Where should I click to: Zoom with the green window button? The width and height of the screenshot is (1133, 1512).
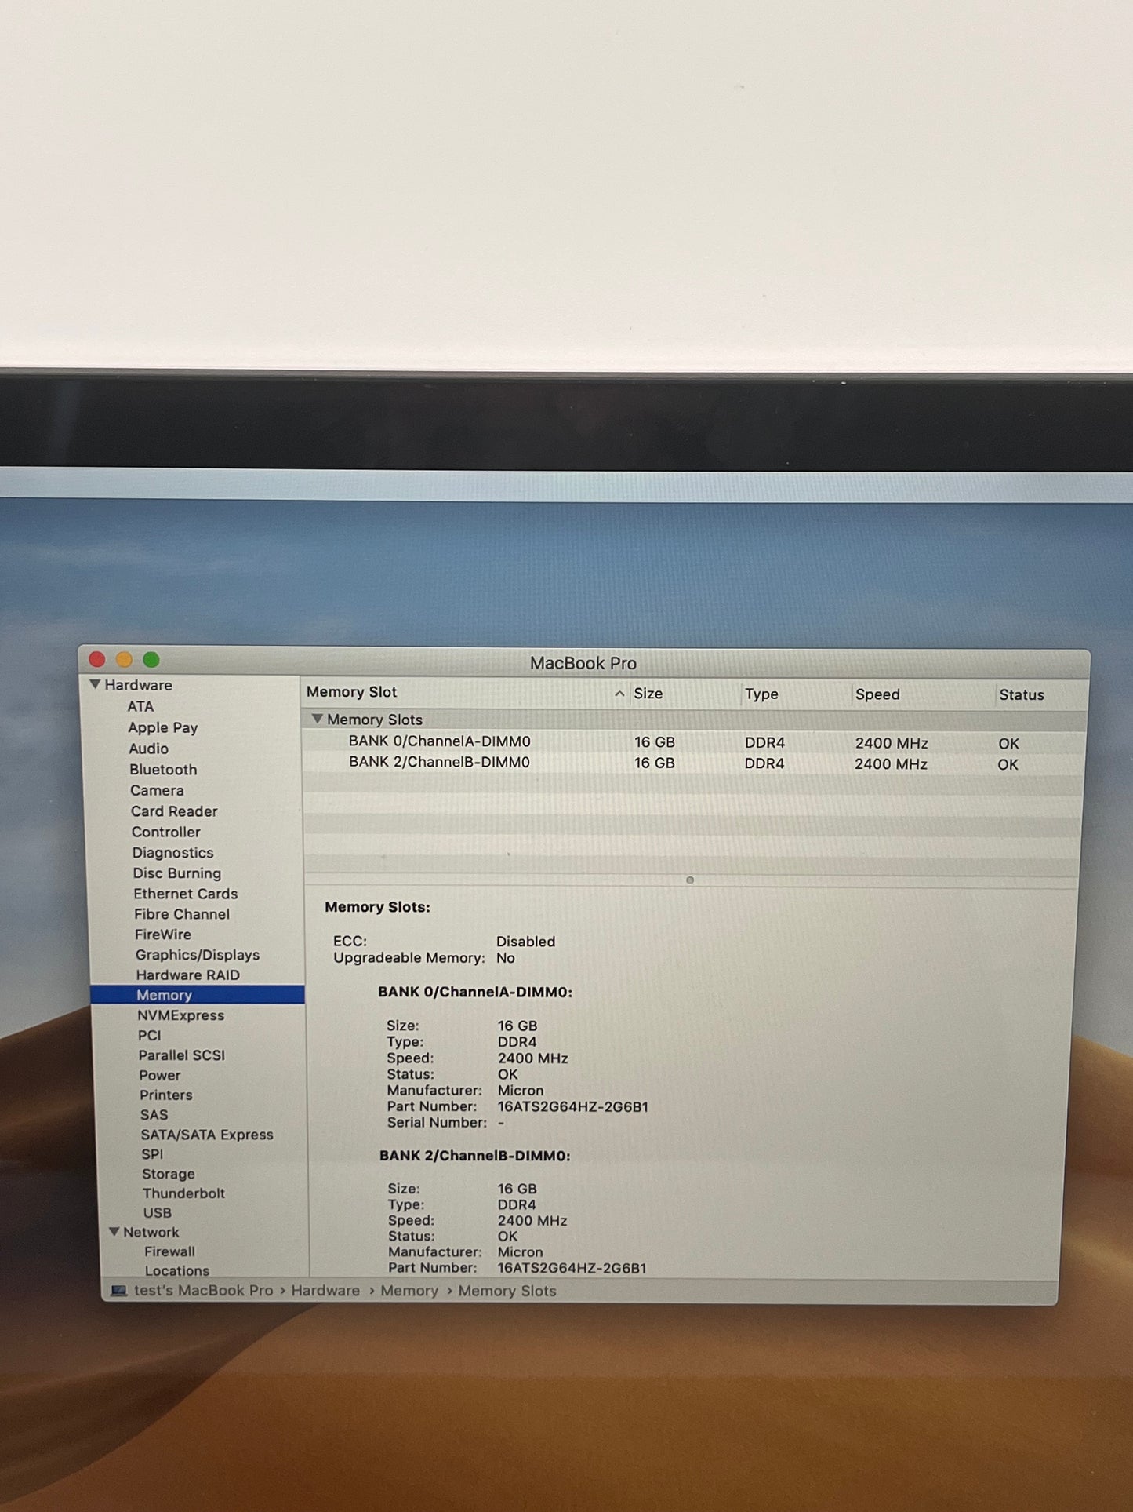pos(151,660)
